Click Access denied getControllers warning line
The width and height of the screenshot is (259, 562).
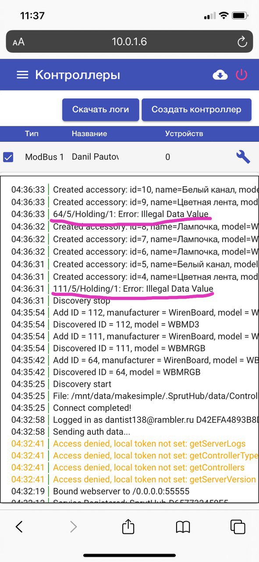(149, 468)
